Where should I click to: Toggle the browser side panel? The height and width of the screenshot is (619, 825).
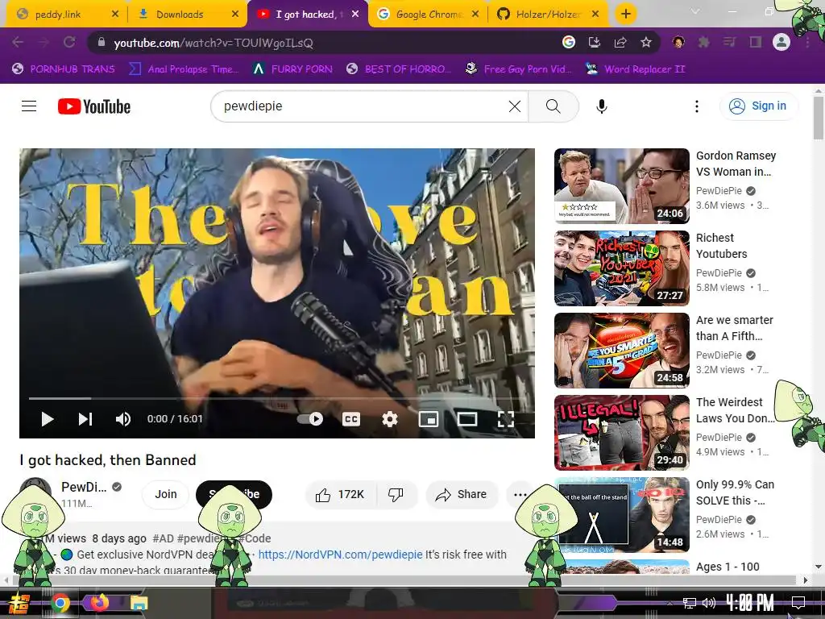pyautogui.click(x=756, y=42)
